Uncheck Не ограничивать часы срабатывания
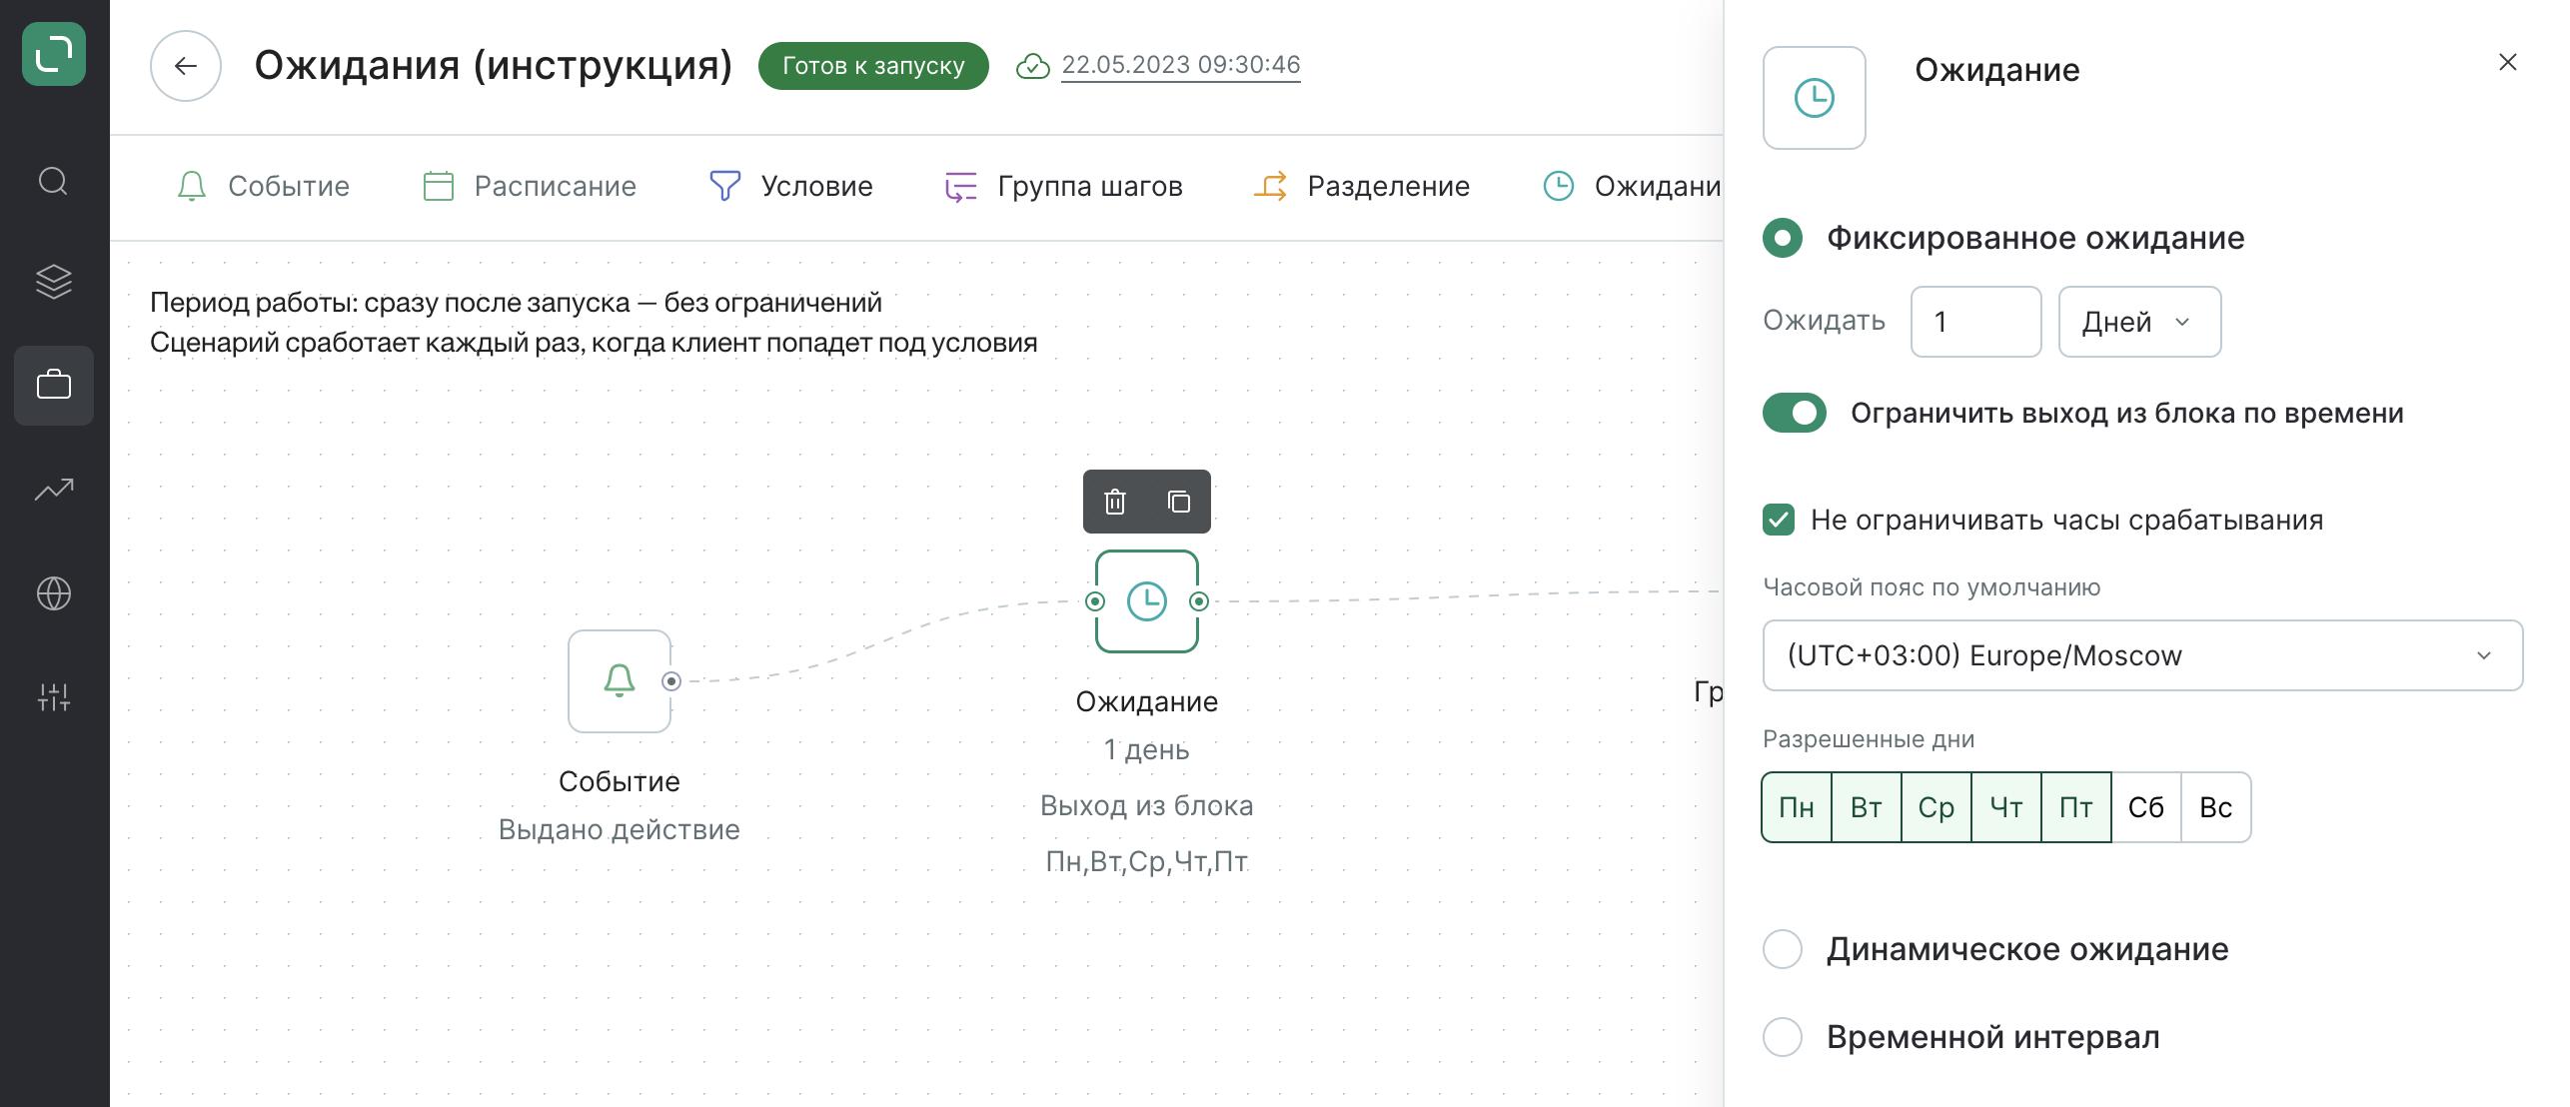Image resolution: width=2570 pixels, height=1107 pixels. pyautogui.click(x=1779, y=520)
